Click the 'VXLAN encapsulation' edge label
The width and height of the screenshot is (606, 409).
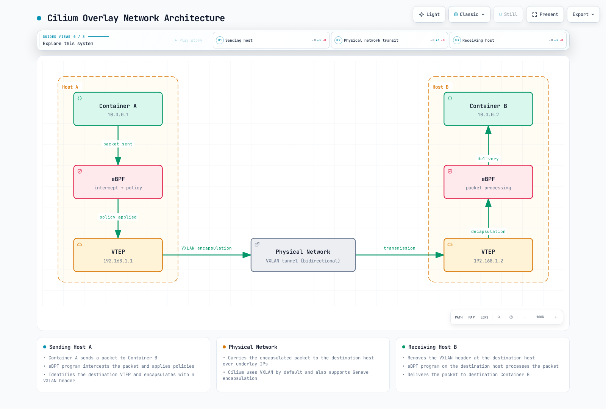tap(206, 248)
